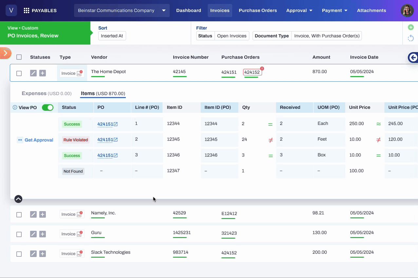Viewport: 418px width, 278px height.
Task: Click plus icon in The Home Depot row
Action: pyautogui.click(x=43, y=73)
